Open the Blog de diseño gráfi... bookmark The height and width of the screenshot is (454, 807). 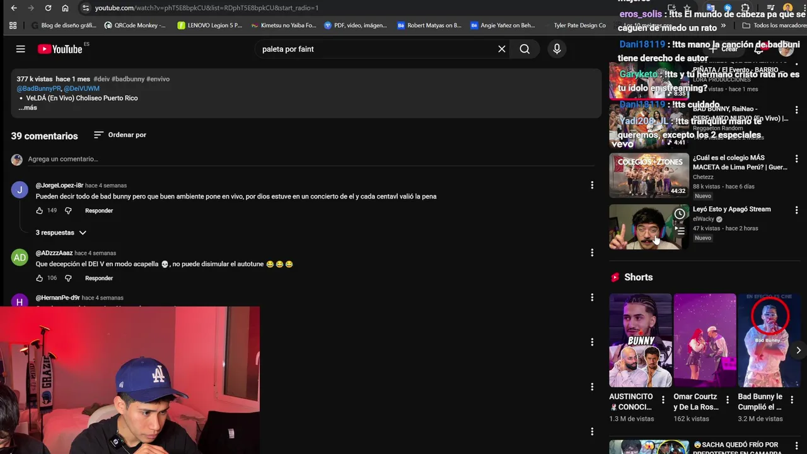pyautogui.click(x=64, y=25)
